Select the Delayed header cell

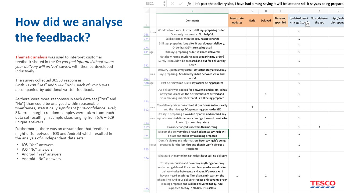[266, 20]
